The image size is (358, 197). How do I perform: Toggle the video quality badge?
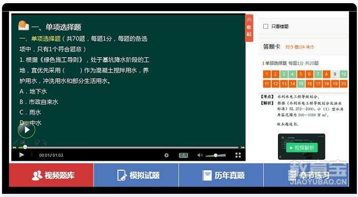coord(183,155)
